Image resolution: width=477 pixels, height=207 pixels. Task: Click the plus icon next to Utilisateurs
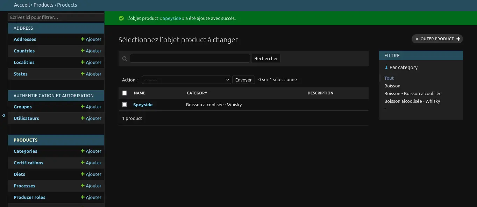point(83,118)
